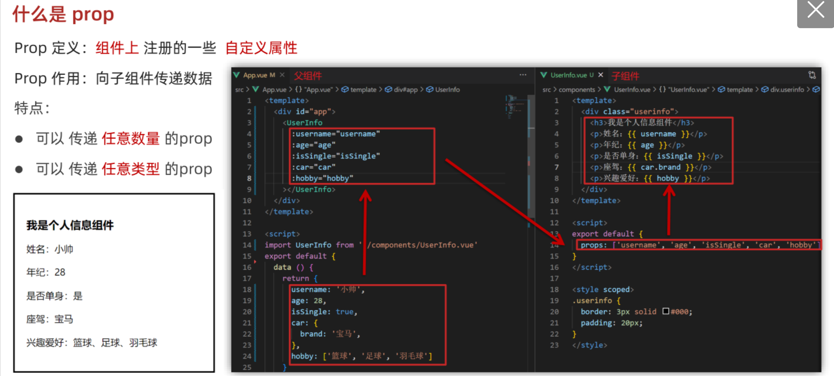Click the <style scoped> tag line
834x376 pixels.
click(x=603, y=289)
